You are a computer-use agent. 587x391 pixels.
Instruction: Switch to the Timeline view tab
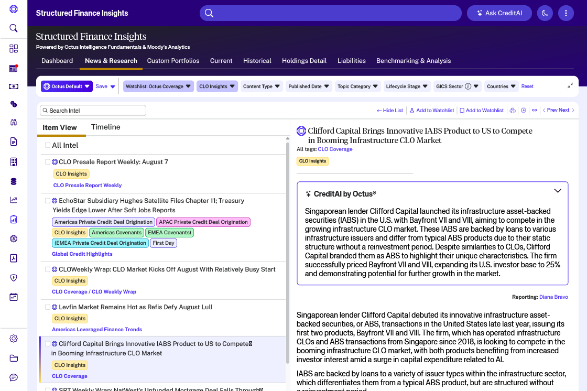click(x=105, y=127)
